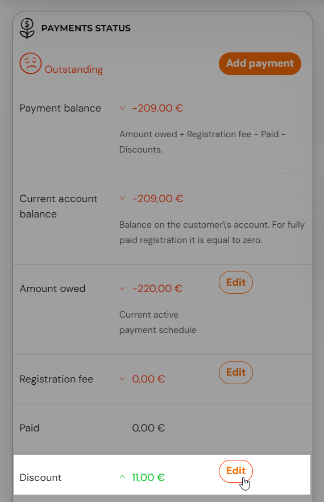The width and height of the screenshot is (324, 502).
Task: Select the -209,00 € Payment balance amount
Action: click(157, 108)
